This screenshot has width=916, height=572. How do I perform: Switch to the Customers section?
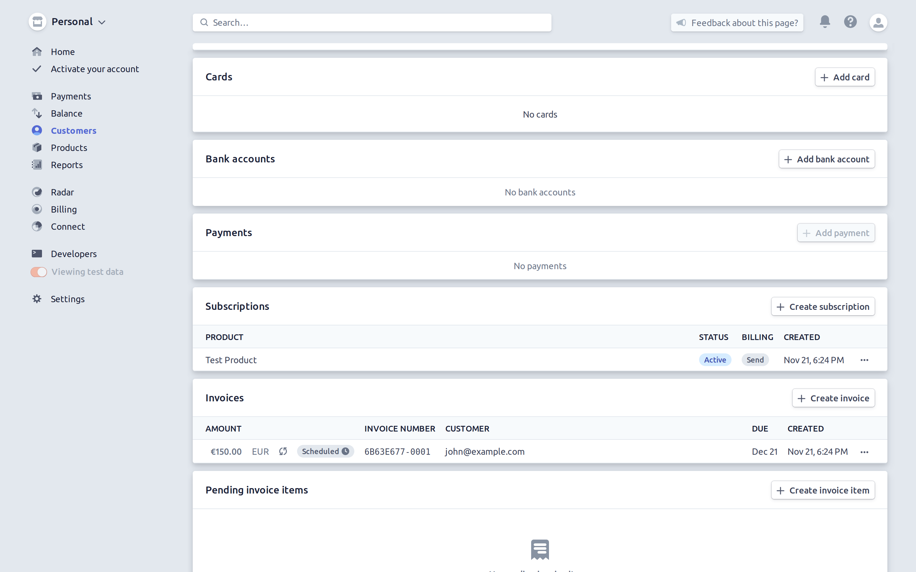73,131
